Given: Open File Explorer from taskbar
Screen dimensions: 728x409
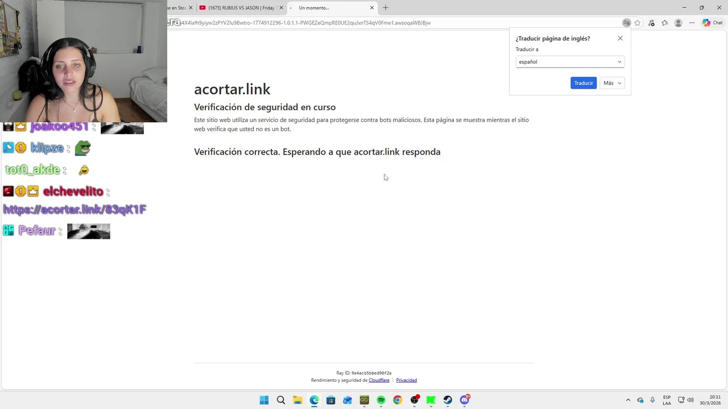Looking at the screenshot, I should 297,400.
